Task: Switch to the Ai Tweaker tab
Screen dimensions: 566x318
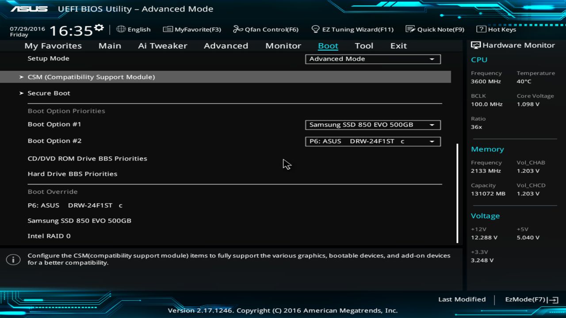Action: point(162,45)
